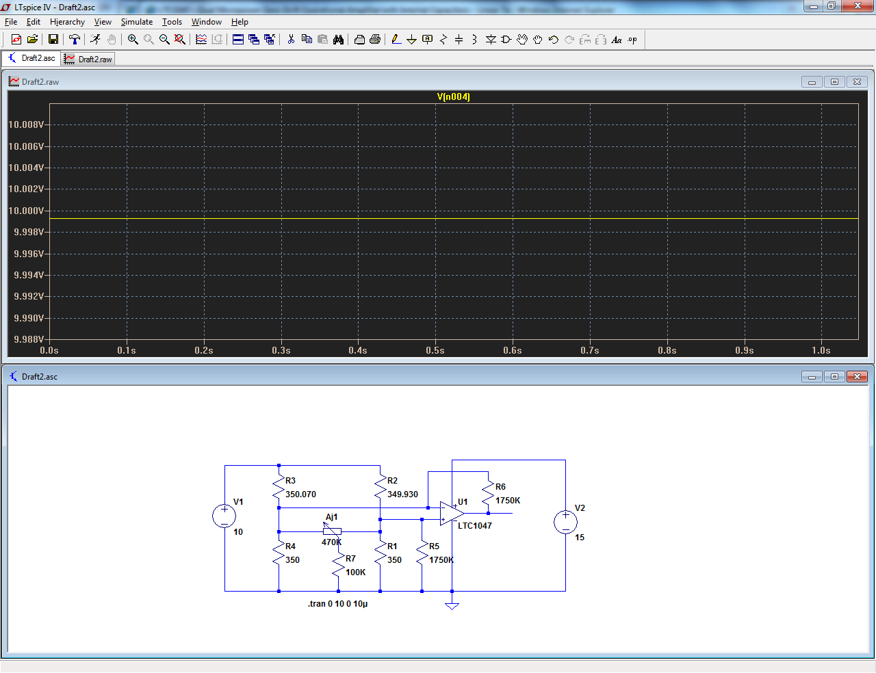The width and height of the screenshot is (876, 673).
Task: Open the Simulate menu
Action: click(x=137, y=22)
